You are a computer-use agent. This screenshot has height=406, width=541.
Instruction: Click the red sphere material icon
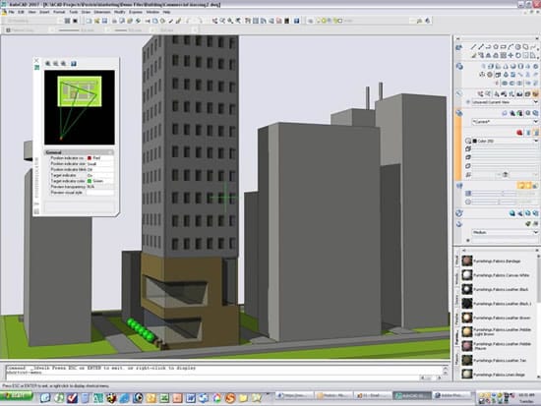click(x=520, y=133)
